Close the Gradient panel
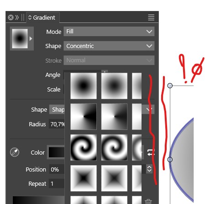 pyautogui.click(x=11, y=17)
